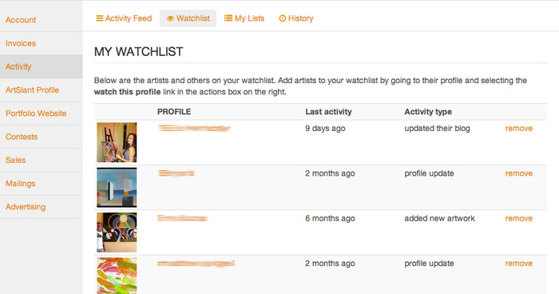Image resolution: width=559 pixels, height=294 pixels.
Task: Open thumbnail of woman painting at easel
Action: tap(117, 142)
